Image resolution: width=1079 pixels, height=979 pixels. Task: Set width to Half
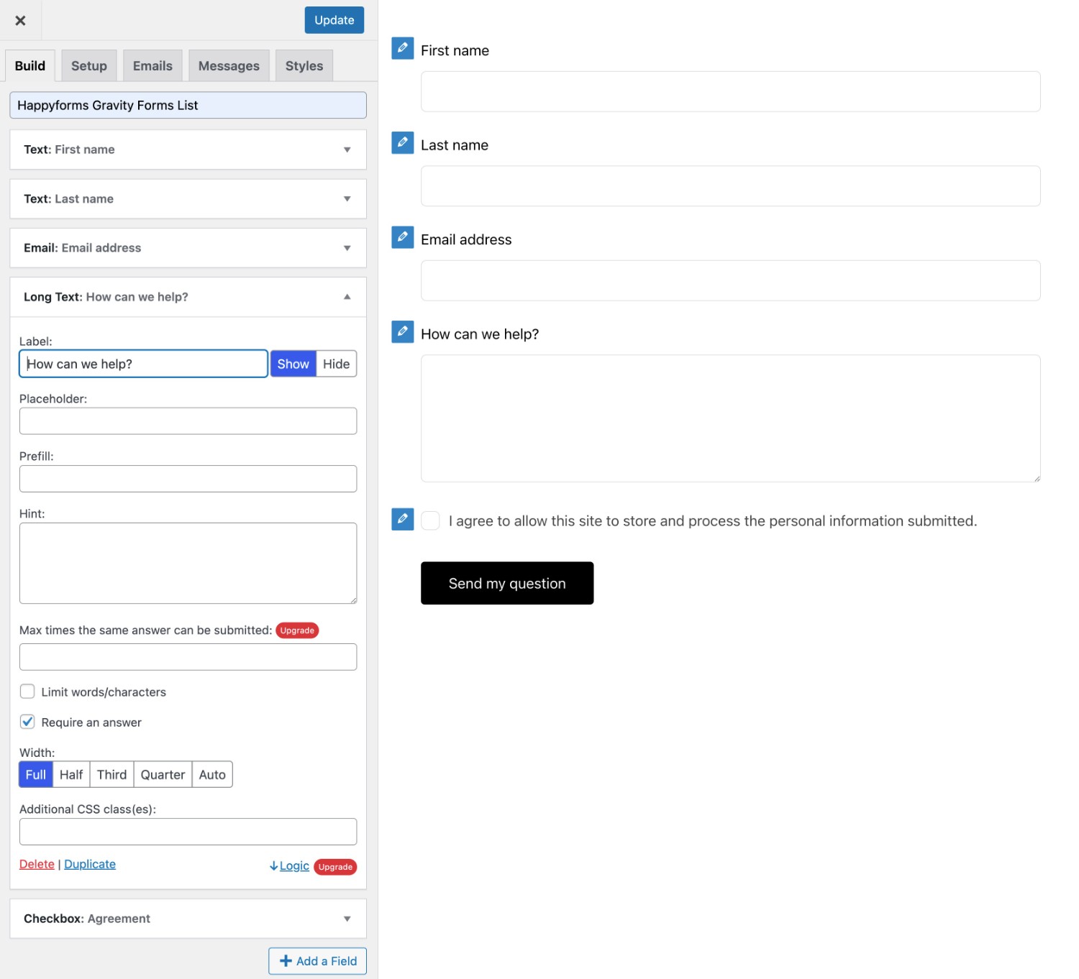click(71, 775)
